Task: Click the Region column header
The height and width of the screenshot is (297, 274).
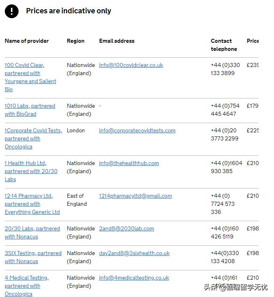Action: pos(75,41)
